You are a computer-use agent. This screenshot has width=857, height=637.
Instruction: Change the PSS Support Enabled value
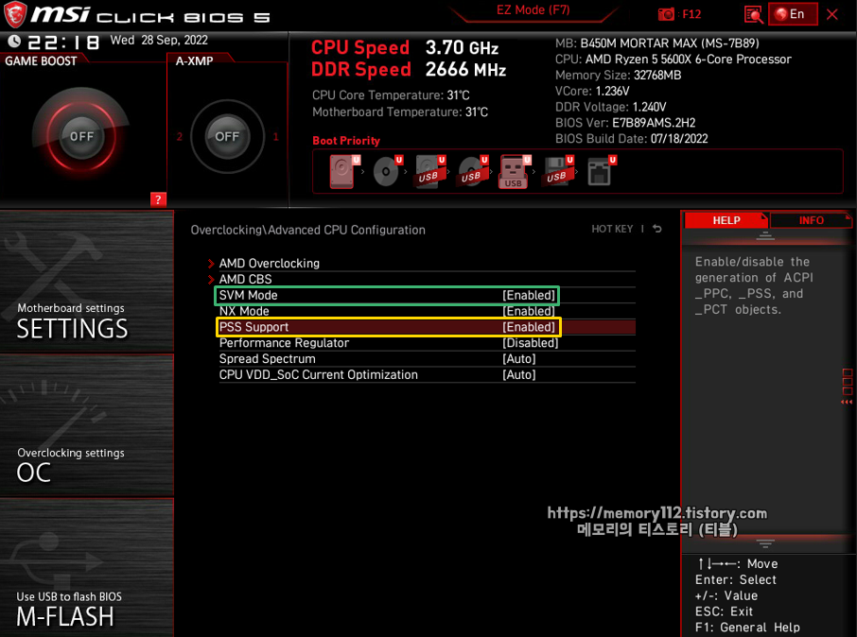click(x=529, y=327)
